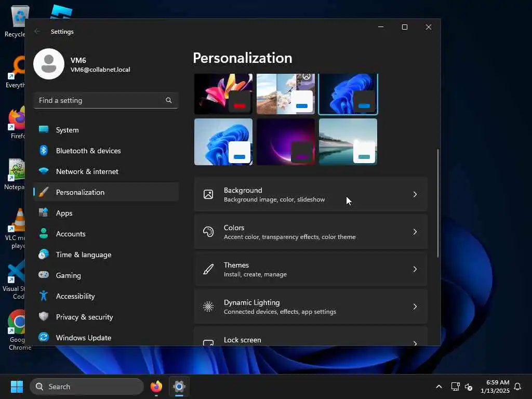Image resolution: width=532 pixels, height=399 pixels.
Task: Click the taskbar Search box
Action: point(87,387)
